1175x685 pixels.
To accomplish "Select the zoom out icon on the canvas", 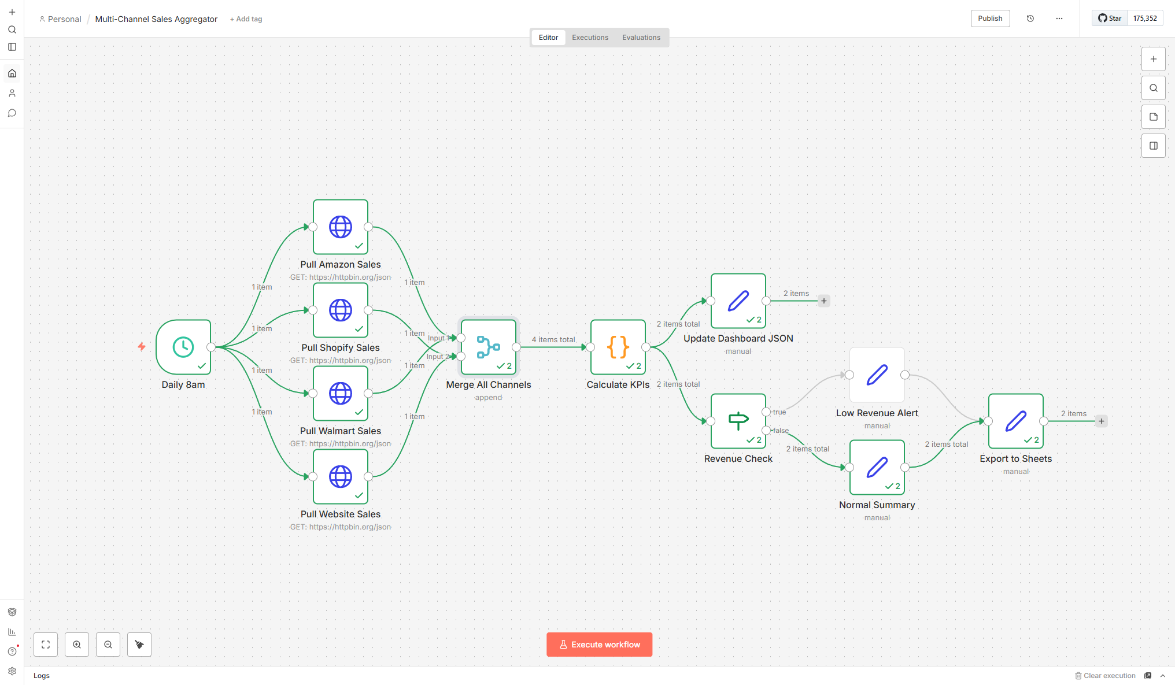I will pos(108,645).
